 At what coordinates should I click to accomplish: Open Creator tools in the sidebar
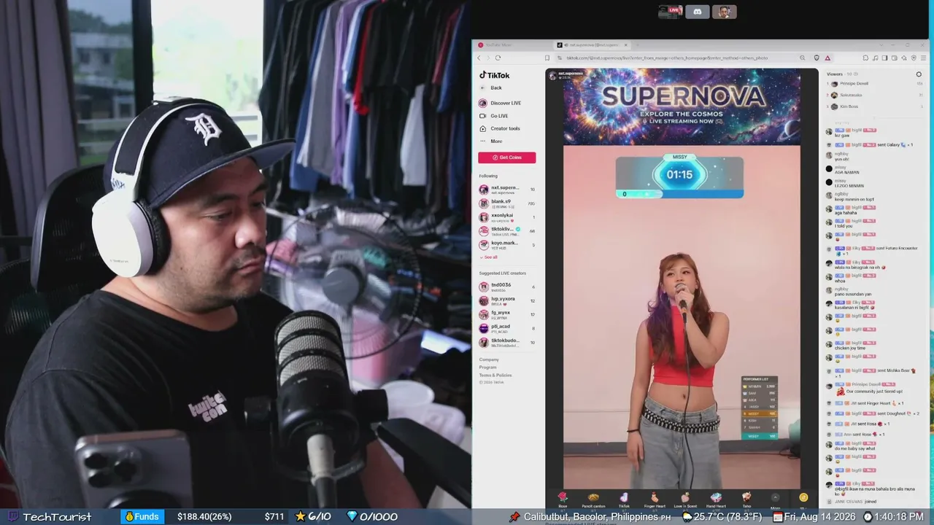[499, 128]
